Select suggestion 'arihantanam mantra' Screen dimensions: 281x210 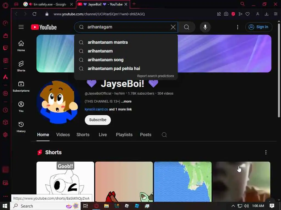[x=126, y=42]
